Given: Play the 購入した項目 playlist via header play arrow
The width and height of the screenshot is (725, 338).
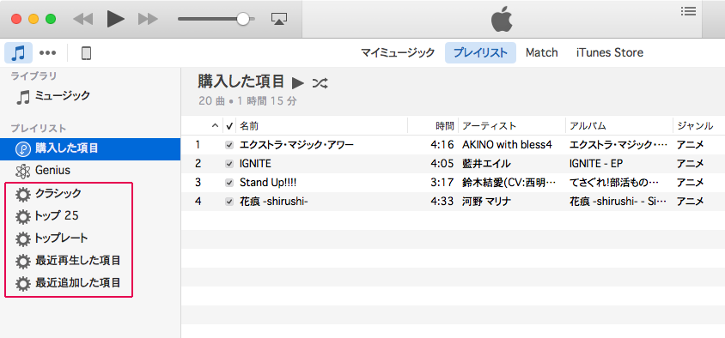Looking at the screenshot, I should click(x=298, y=83).
